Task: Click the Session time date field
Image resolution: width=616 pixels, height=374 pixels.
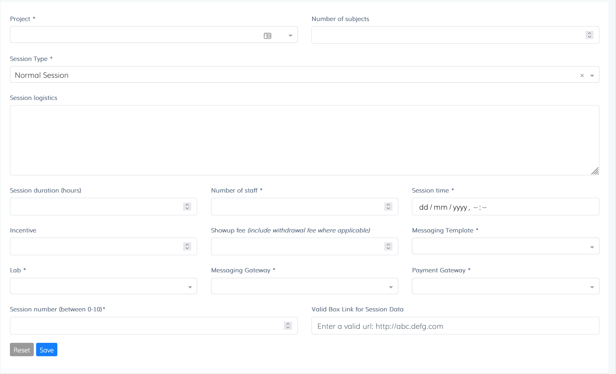Action: coord(505,207)
